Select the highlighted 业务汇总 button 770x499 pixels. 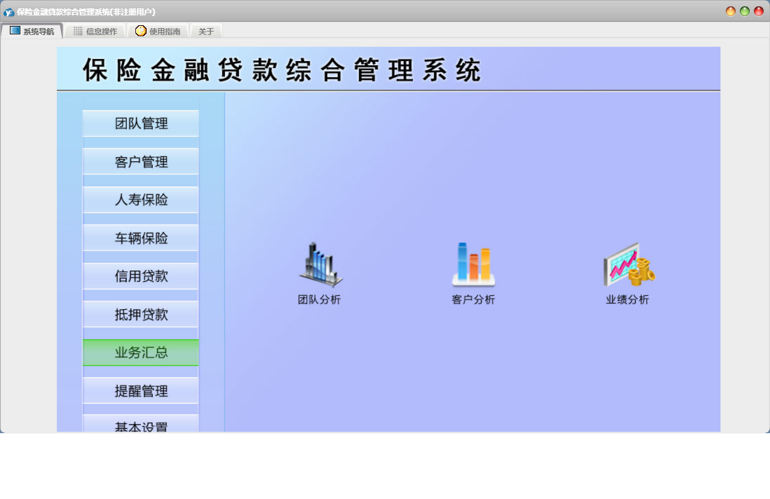141,353
